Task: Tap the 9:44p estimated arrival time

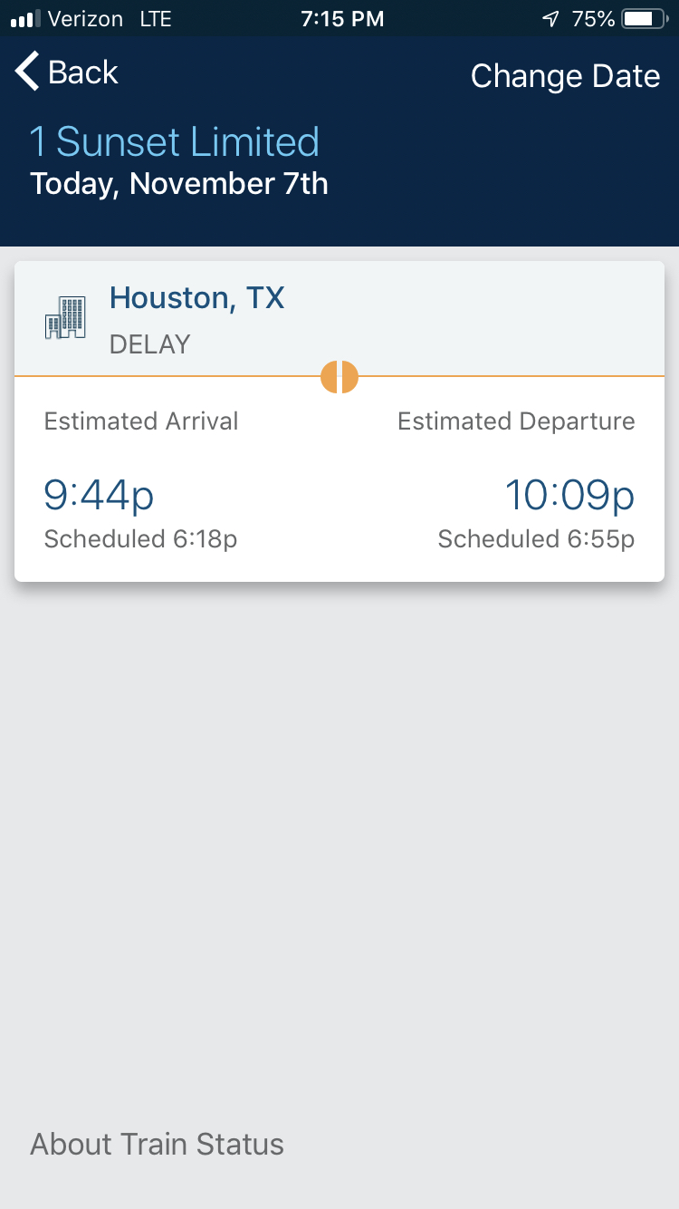Action: 99,495
